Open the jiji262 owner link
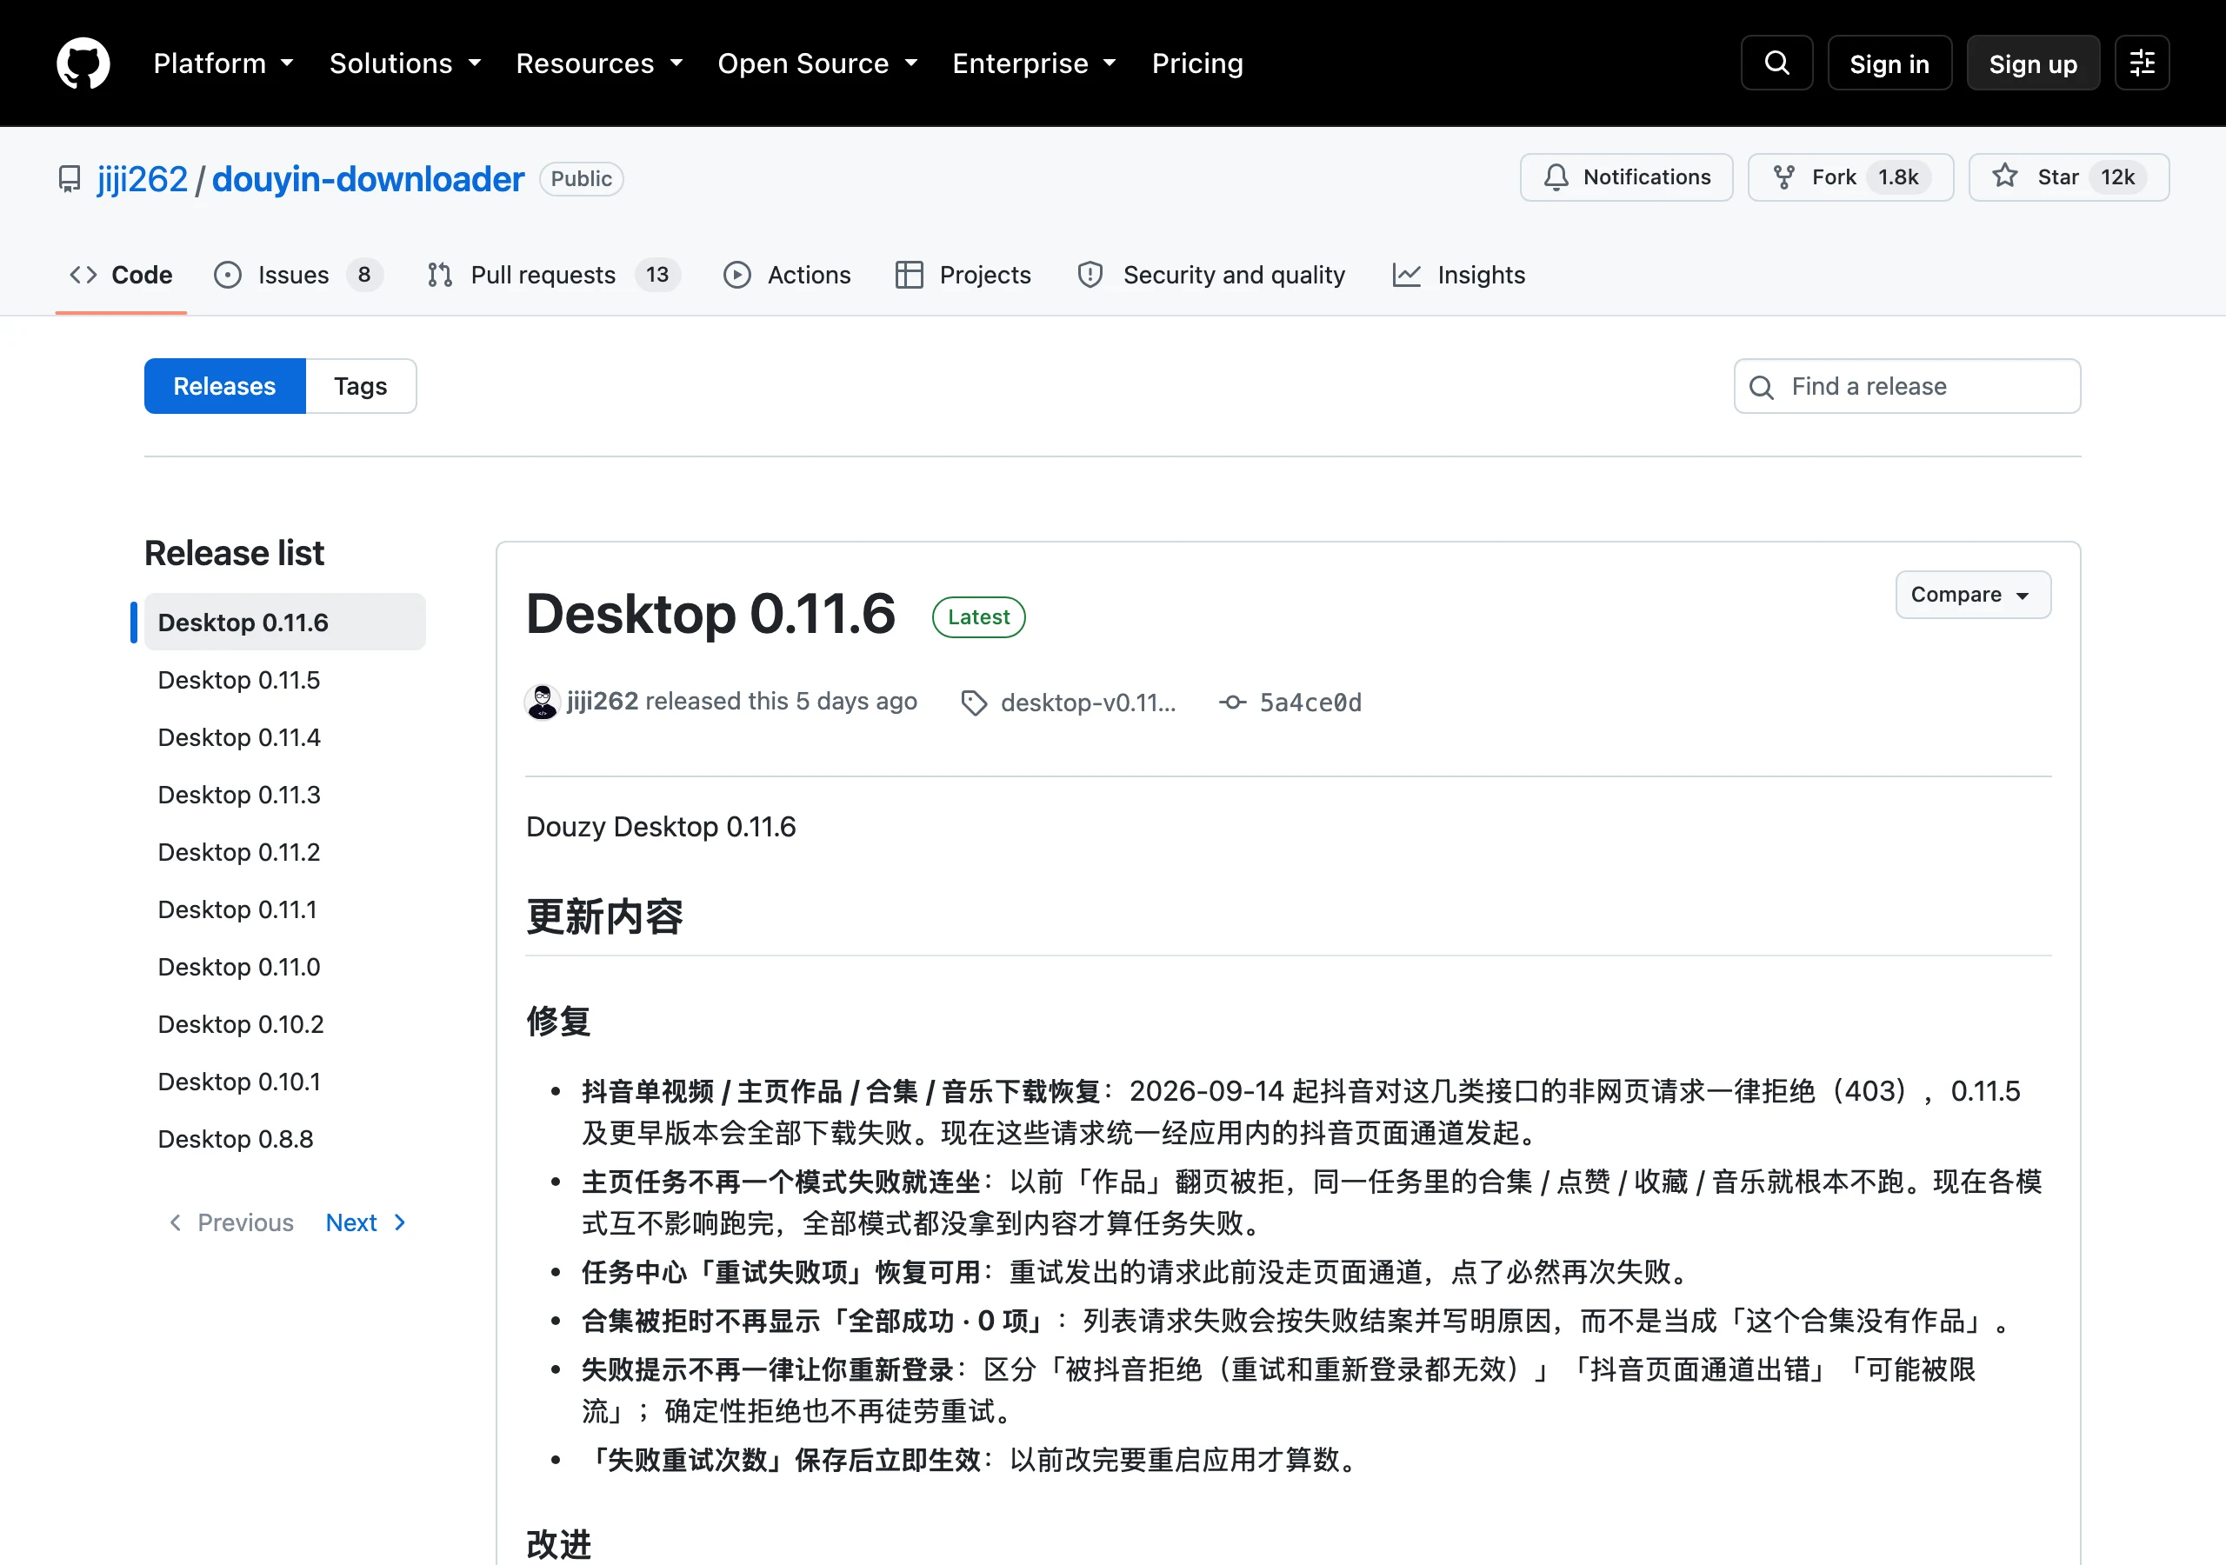The width and height of the screenshot is (2226, 1565). pyautogui.click(x=143, y=178)
